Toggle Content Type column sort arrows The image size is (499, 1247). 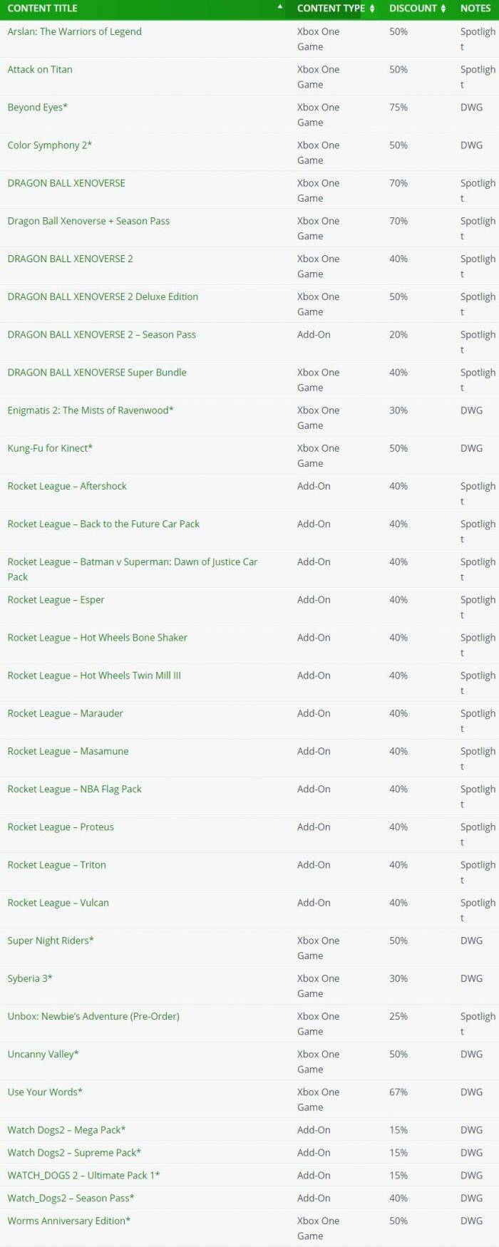click(371, 9)
